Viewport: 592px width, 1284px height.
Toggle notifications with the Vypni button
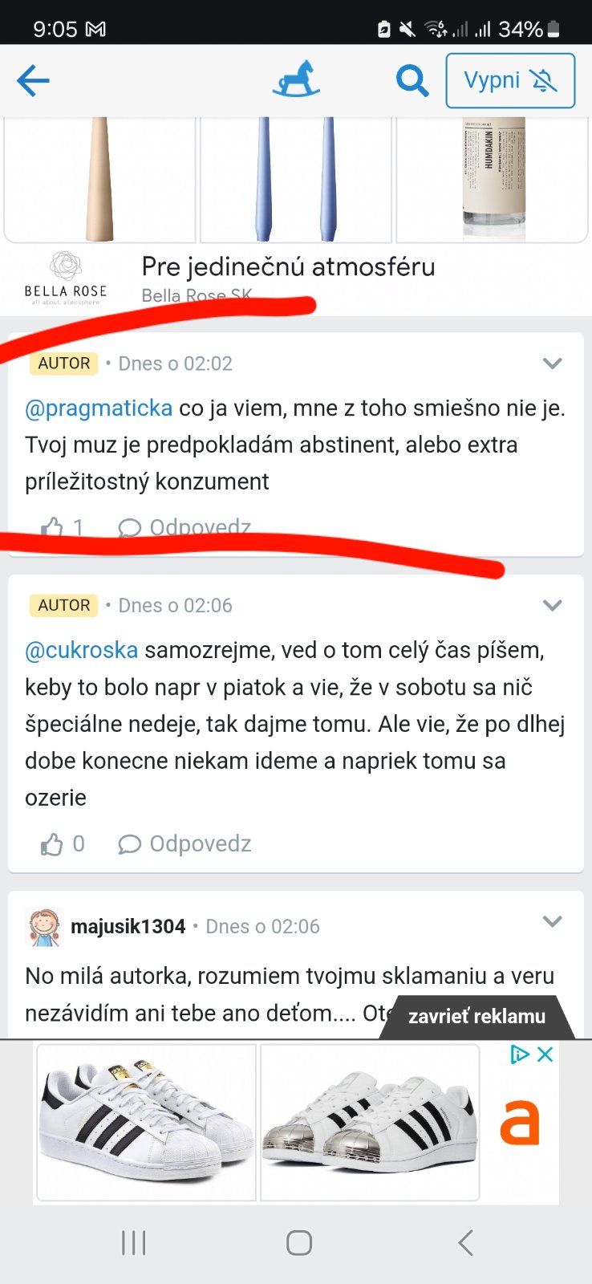point(510,80)
